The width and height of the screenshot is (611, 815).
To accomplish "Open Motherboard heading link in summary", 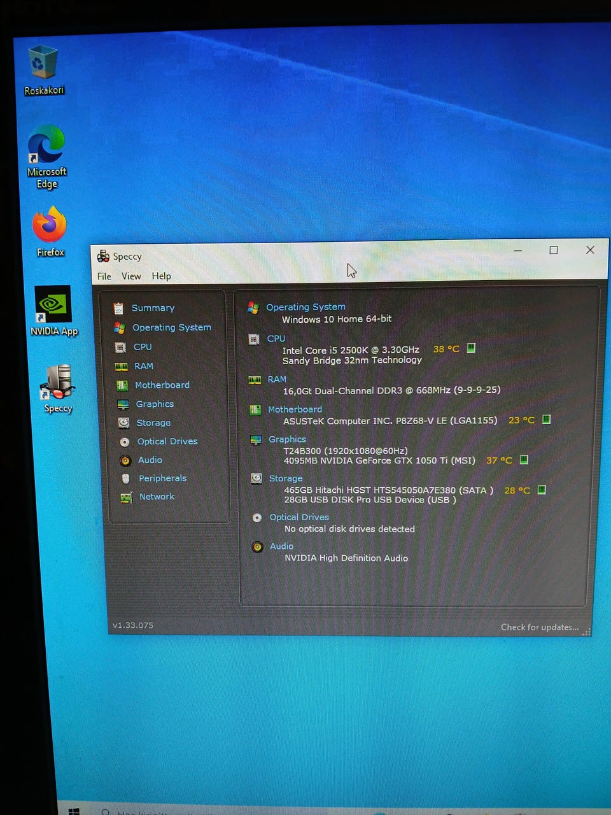I will tap(295, 409).
